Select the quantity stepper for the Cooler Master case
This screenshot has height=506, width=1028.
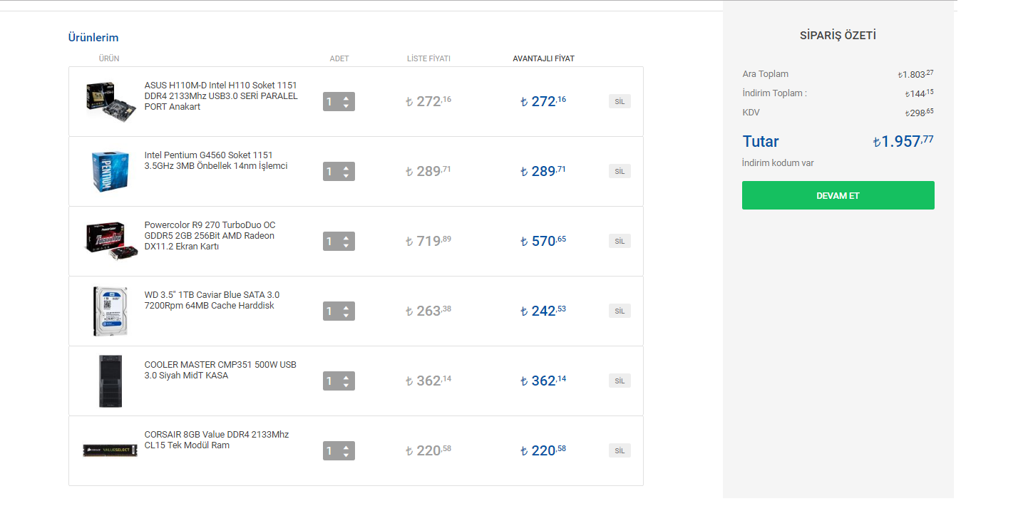coord(339,381)
